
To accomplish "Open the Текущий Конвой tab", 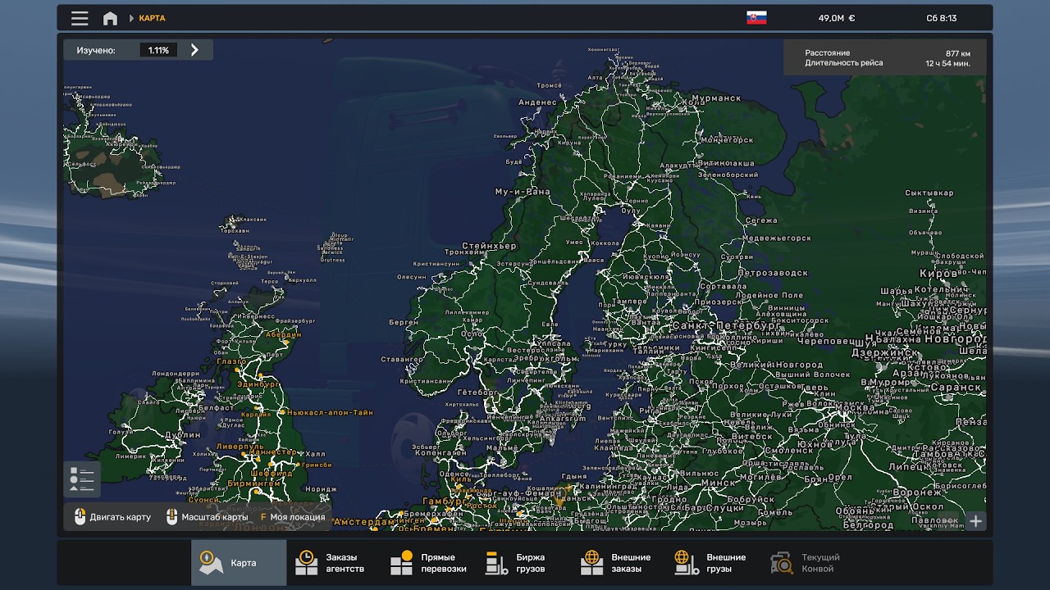I will (808, 563).
